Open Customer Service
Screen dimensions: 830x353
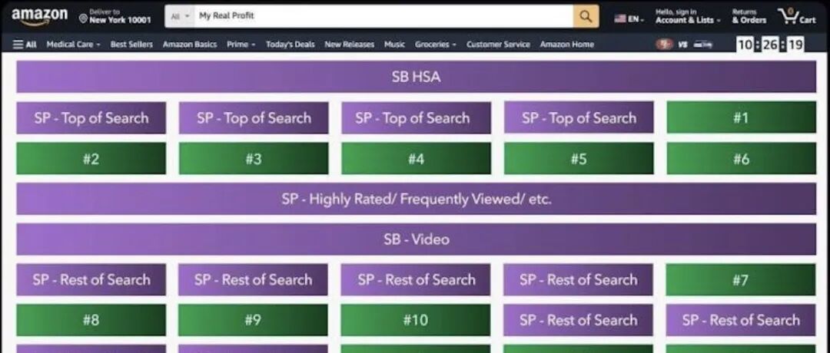coord(498,45)
